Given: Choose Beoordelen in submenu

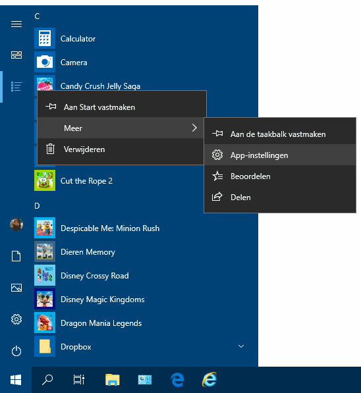Looking at the screenshot, I should 280,176.
